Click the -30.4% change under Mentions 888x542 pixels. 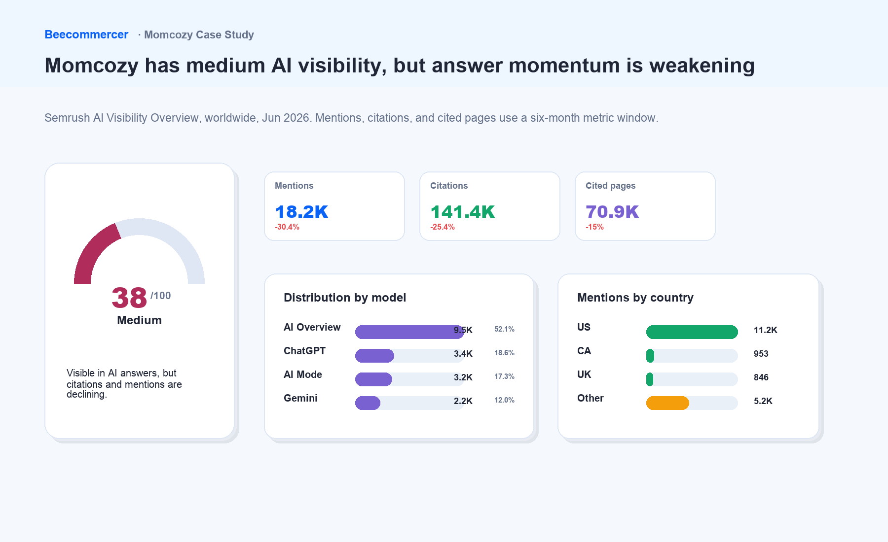click(x=287, y=227)
